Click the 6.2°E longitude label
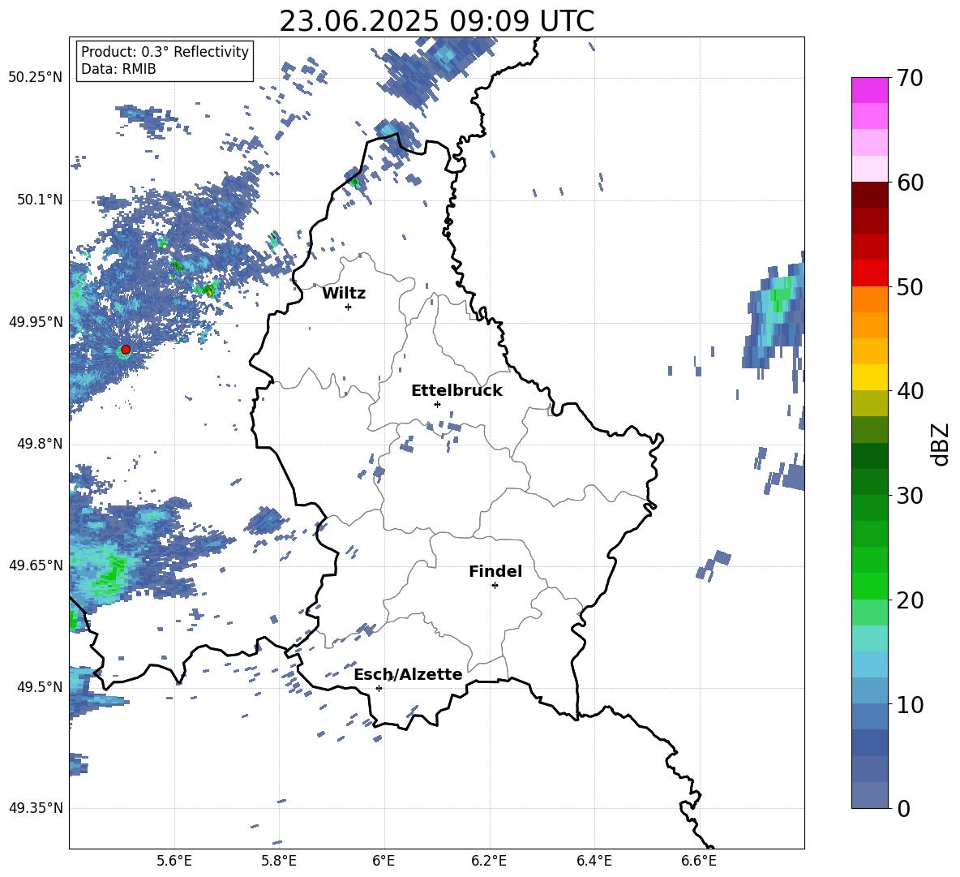Viewport: 960px width, 877px height. (x=489, y=862)
